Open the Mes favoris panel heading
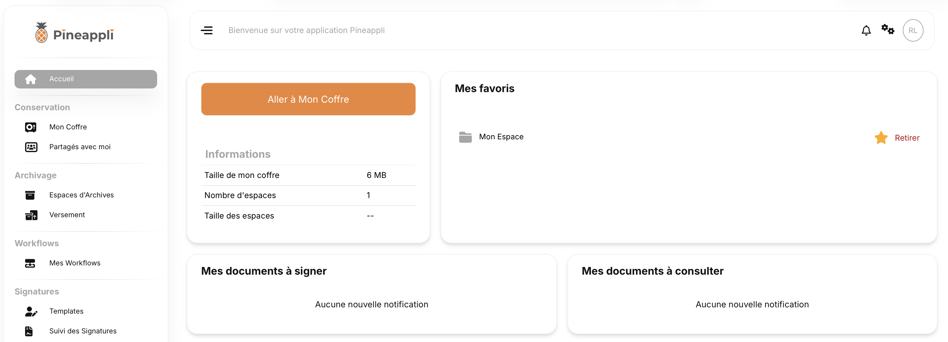The image size is (948, 342). (485, 88)
